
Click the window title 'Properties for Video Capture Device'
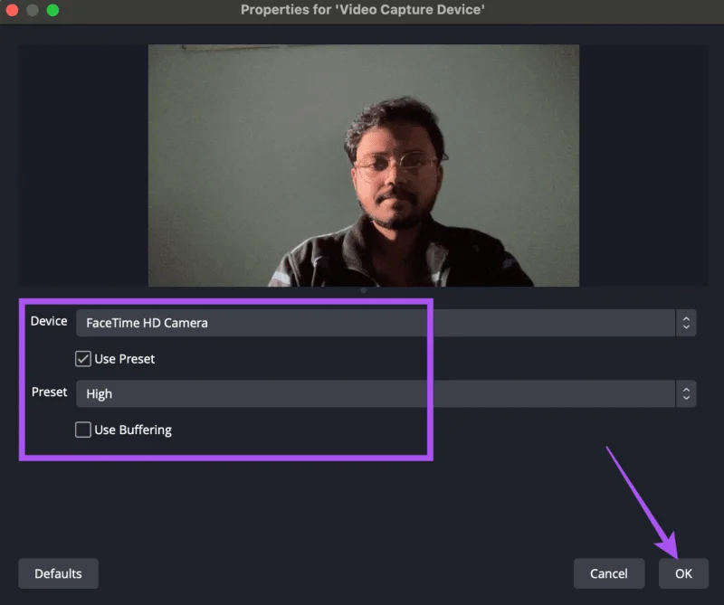(x=363, y=10)
